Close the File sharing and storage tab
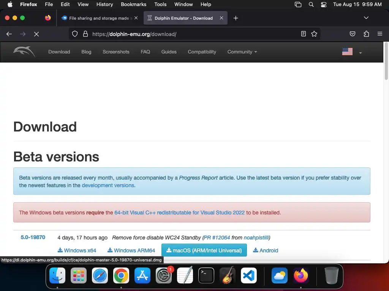The image size is (389, 291). 136,18
